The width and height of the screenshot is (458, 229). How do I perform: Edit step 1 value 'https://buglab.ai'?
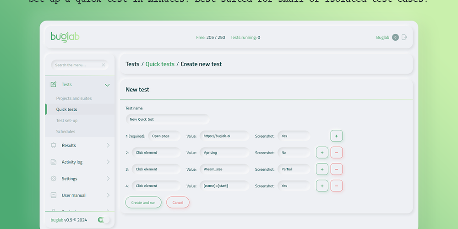click(x=224, y=136)
